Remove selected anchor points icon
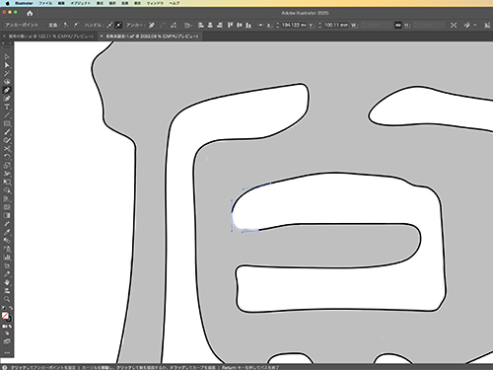The height and width of the screenshot is (370, 493). point(152,25)
